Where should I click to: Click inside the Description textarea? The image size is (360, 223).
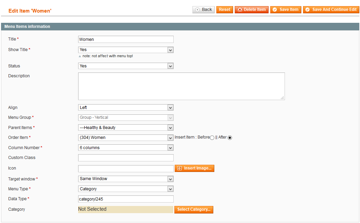click(x=182, y=86)
